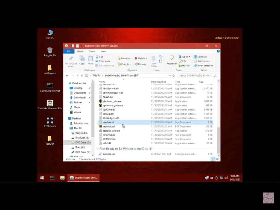Screen dimensions: 280x210
Task: Open the Move to dropdown
Action: click(125, 58)
